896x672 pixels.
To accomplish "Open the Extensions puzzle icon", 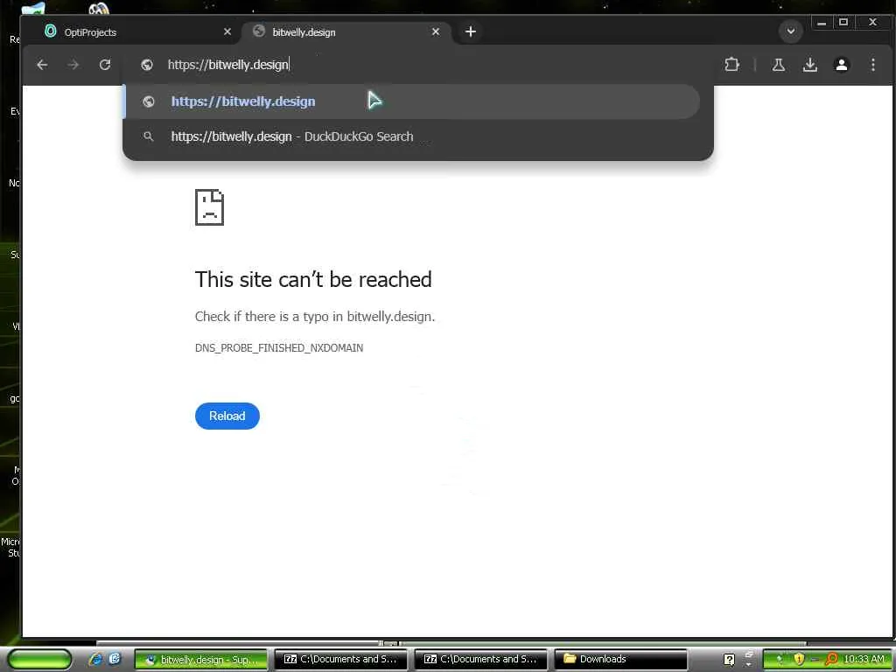I will click(x=731, y=65).
